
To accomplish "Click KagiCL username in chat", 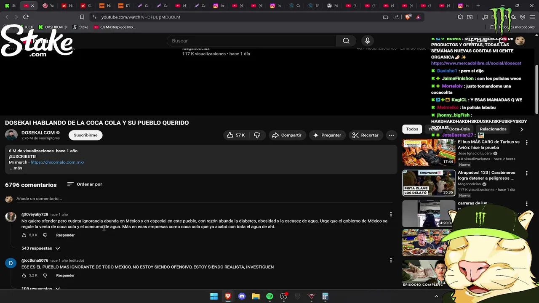I will point(459,100).
